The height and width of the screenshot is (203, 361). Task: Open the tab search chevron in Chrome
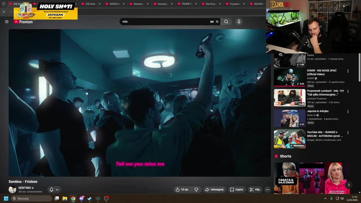[4, 4]
